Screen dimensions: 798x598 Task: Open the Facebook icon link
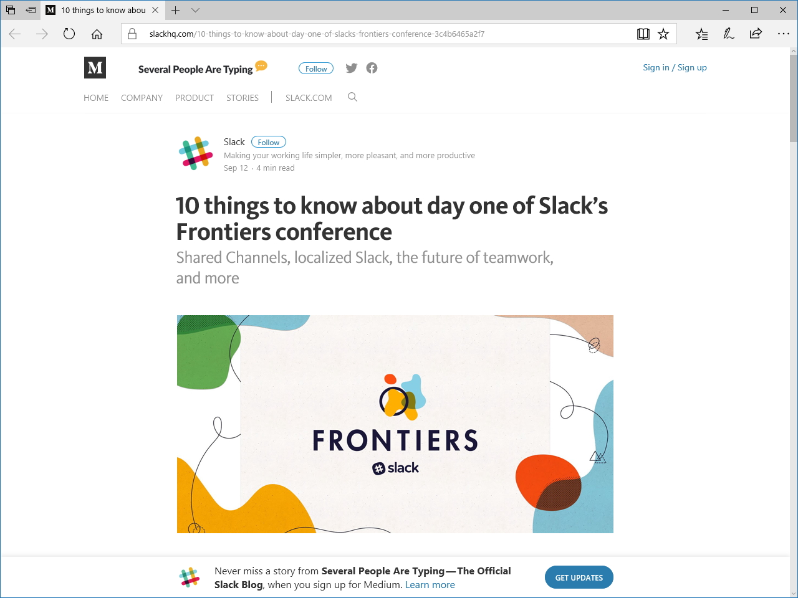pyautogui.click(x=372, y=68)
